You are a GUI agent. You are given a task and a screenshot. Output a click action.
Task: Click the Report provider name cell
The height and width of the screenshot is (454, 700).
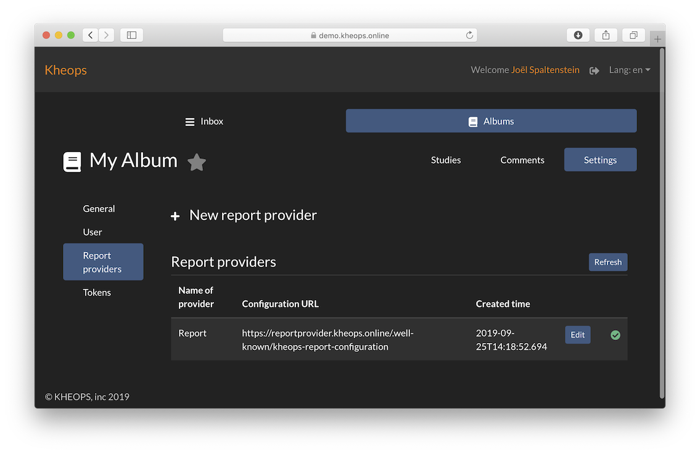(x=192, y=333)
